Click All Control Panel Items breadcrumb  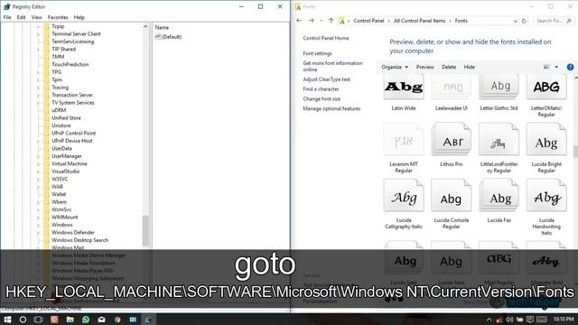(x=419, y=21)
